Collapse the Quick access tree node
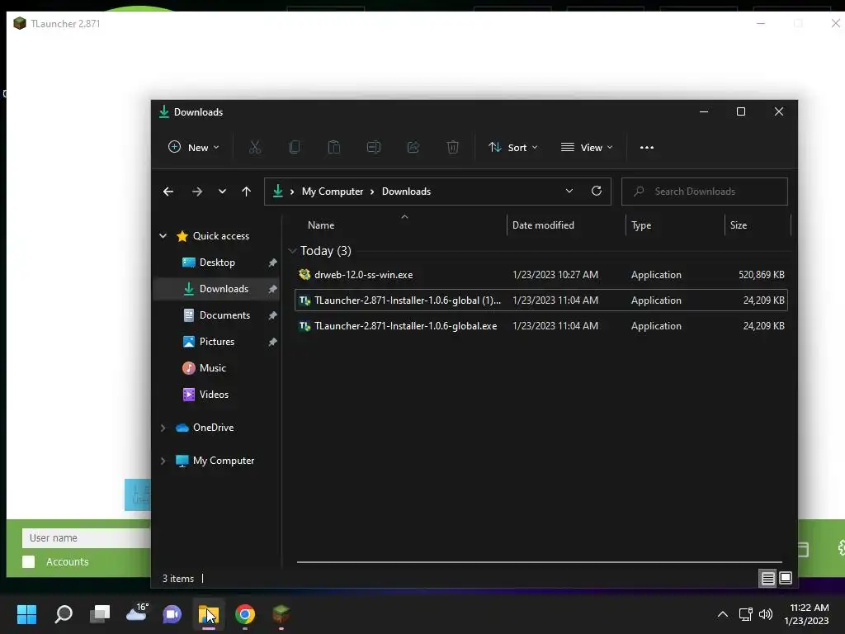The width and height of the screenshot is (845, 634). [163, 236]
